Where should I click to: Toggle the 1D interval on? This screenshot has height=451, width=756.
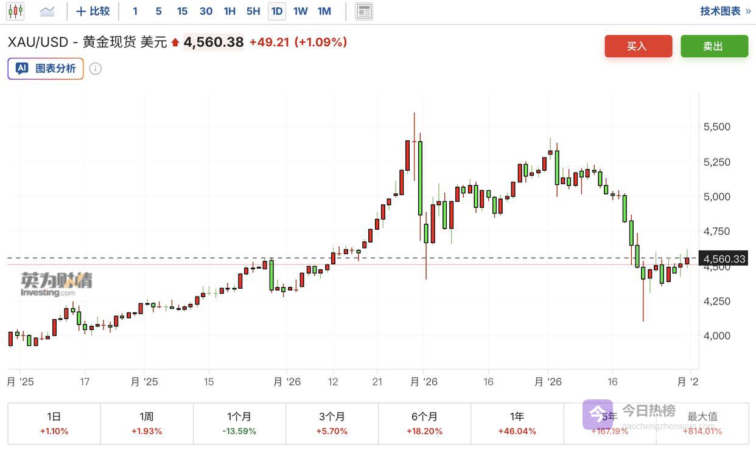coord(277,11)
